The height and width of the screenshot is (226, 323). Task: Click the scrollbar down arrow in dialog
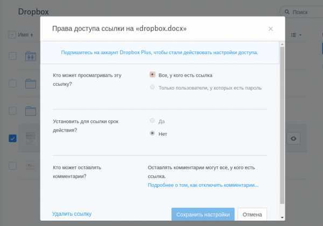(x=282, y=217)
